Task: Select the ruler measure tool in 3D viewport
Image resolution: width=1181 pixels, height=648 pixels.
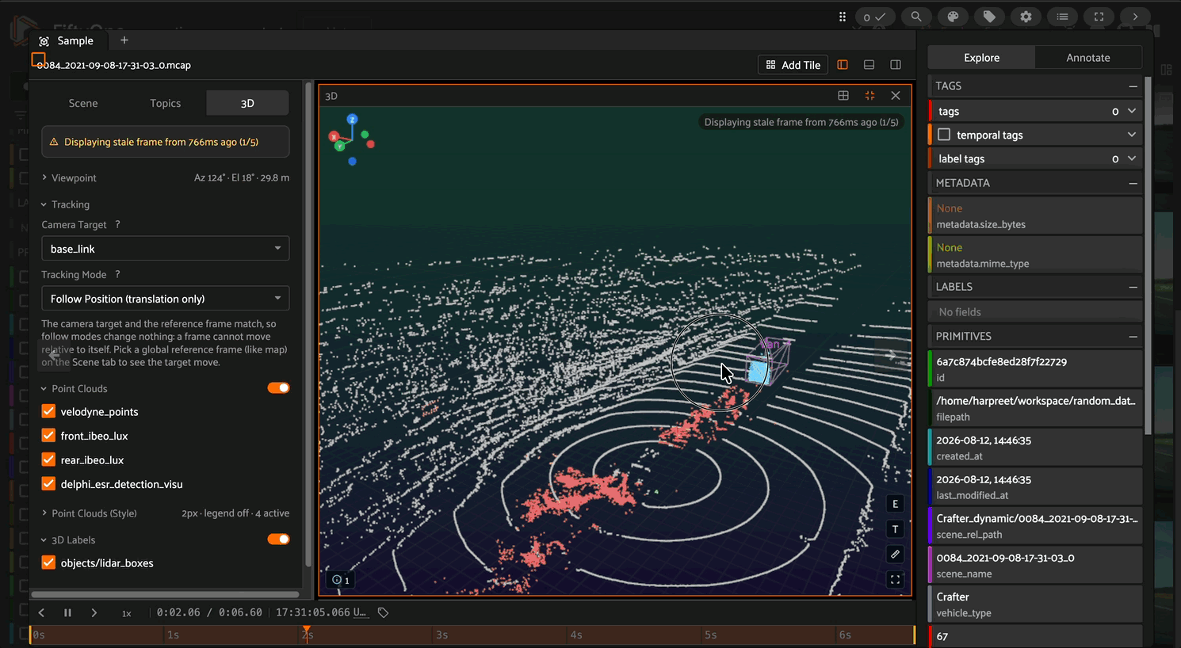Action: tap(895, 555)
